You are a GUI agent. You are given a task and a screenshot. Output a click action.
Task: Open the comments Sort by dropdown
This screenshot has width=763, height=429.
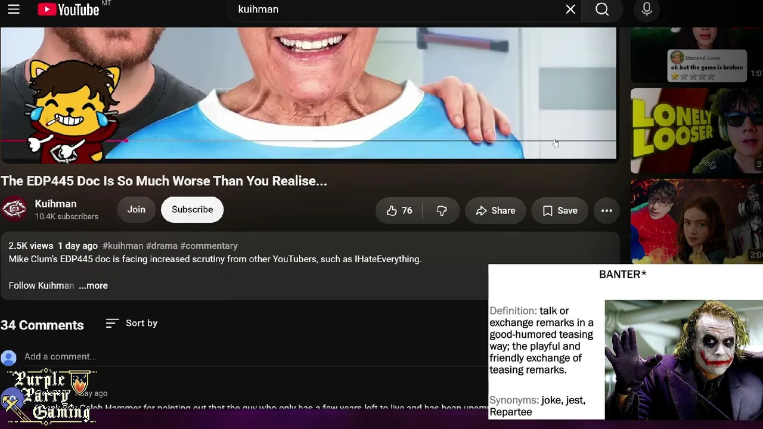(132, 323)
